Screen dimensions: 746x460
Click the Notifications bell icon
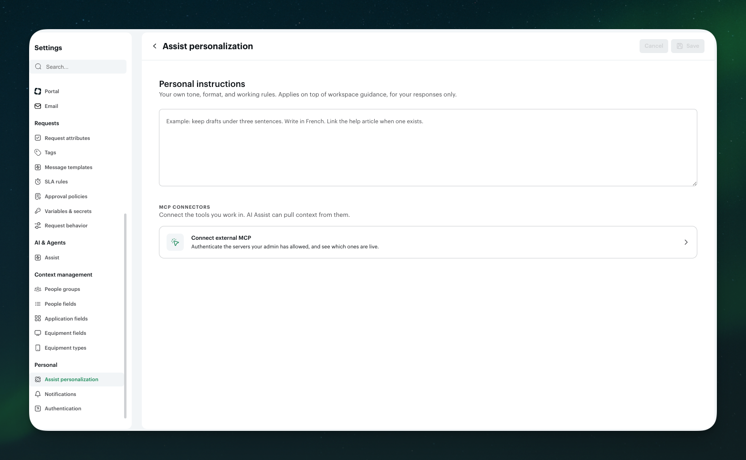38,394
